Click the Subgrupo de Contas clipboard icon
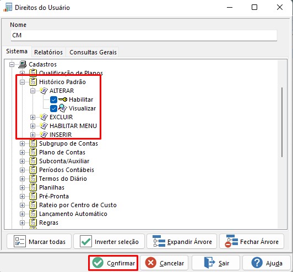Viewport: 293px width, 272px height. point(33,143)
